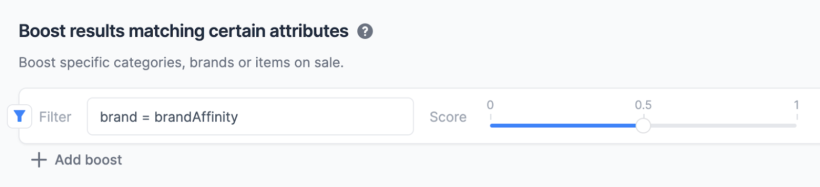Click the 0.5 label above the slider
This screenshot has width=820, height=187.
pyautogui.click(x=643, y=105)
